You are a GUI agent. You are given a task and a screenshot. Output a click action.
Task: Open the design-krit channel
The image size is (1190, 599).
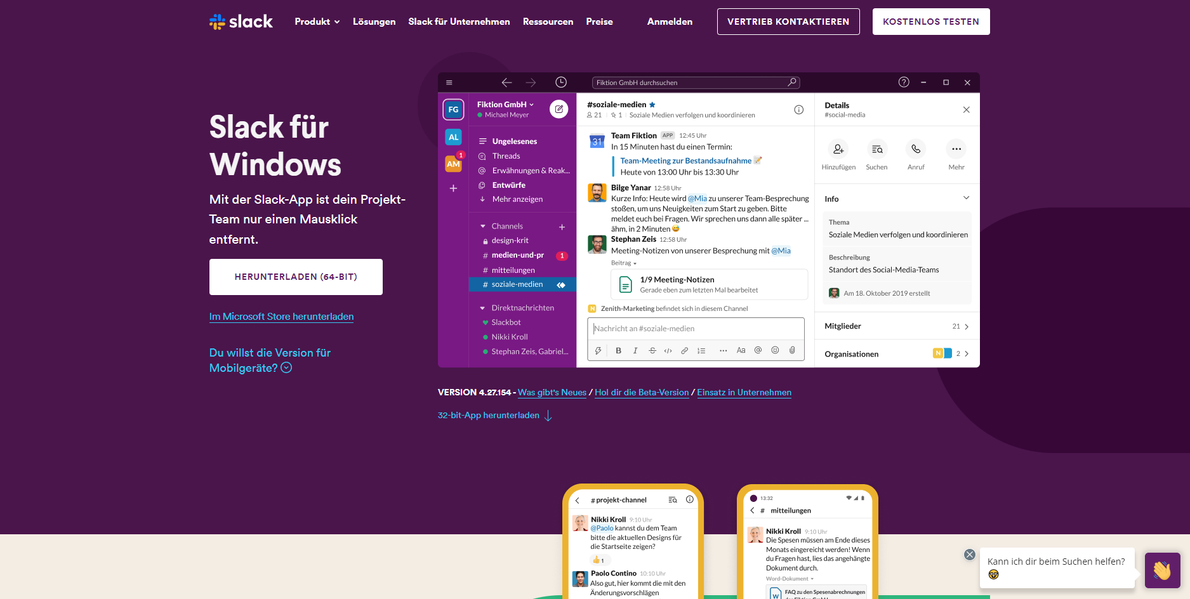click(x=510, y=241)
